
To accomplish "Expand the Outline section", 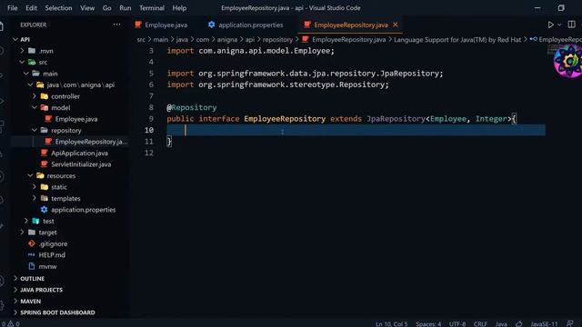I will coord(32,279).
